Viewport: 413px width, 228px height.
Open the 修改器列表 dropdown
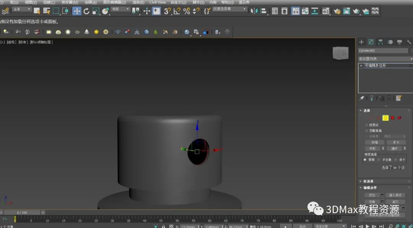pos(385,59)
